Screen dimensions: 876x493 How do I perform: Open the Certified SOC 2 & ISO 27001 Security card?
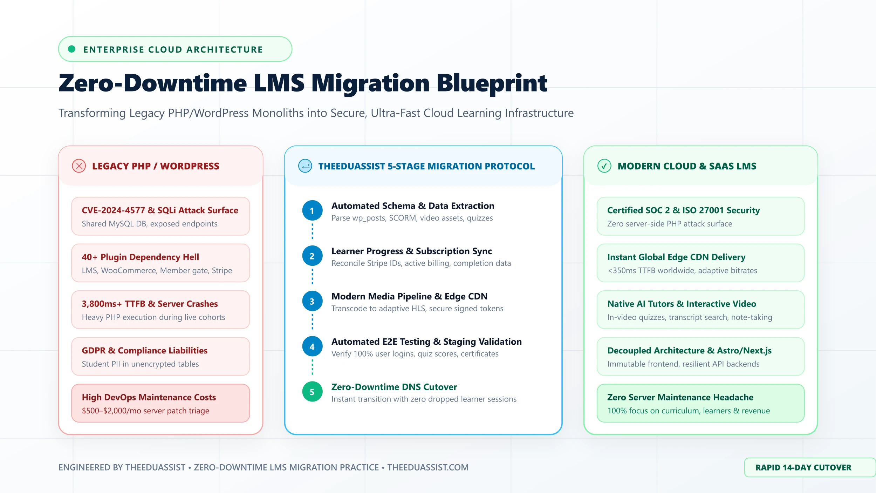[701, 216]
